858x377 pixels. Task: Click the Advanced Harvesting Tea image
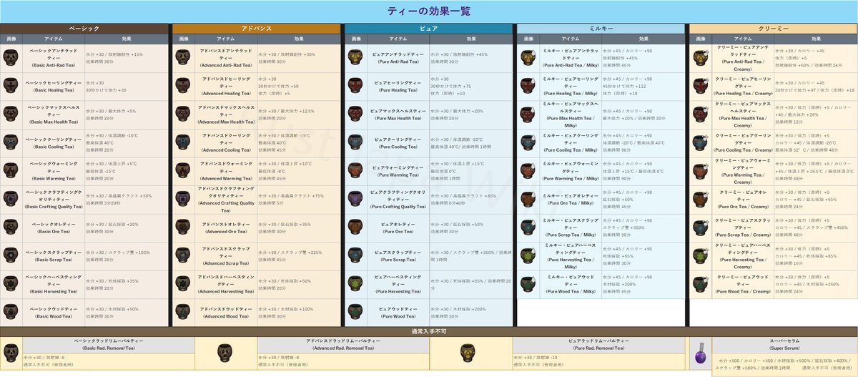(x=182, y=283)
